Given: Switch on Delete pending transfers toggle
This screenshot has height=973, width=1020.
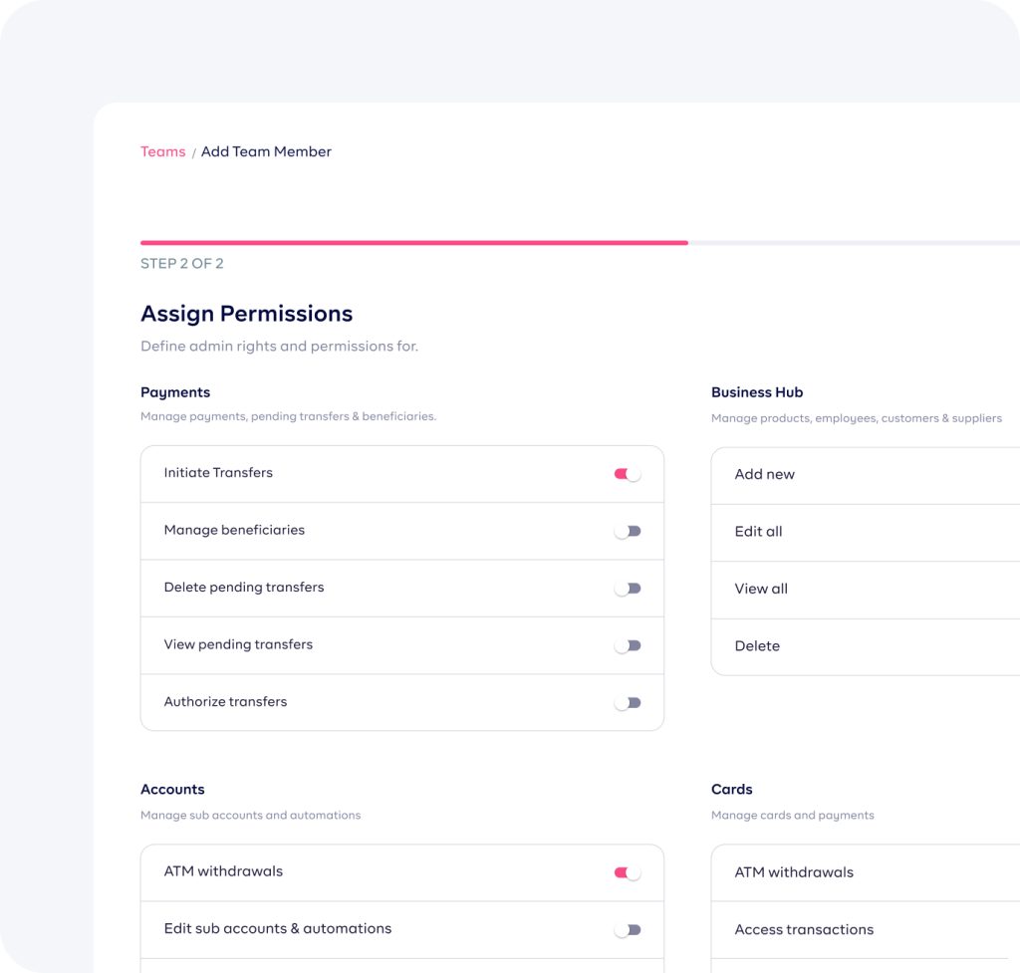Looking at the screenshot, I should click(x=628, y=589).
